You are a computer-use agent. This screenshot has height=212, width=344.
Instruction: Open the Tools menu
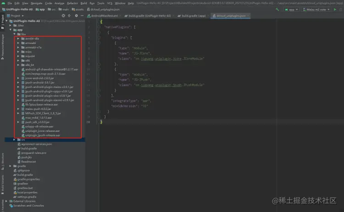pyautogui.click(x=101, y=3)
